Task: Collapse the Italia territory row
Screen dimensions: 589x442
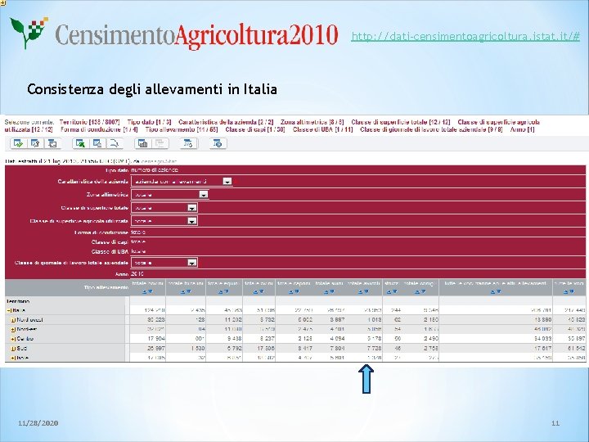Action: coord(9,310)
